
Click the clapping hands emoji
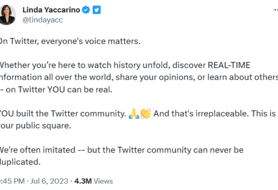(x=146, y=113)
